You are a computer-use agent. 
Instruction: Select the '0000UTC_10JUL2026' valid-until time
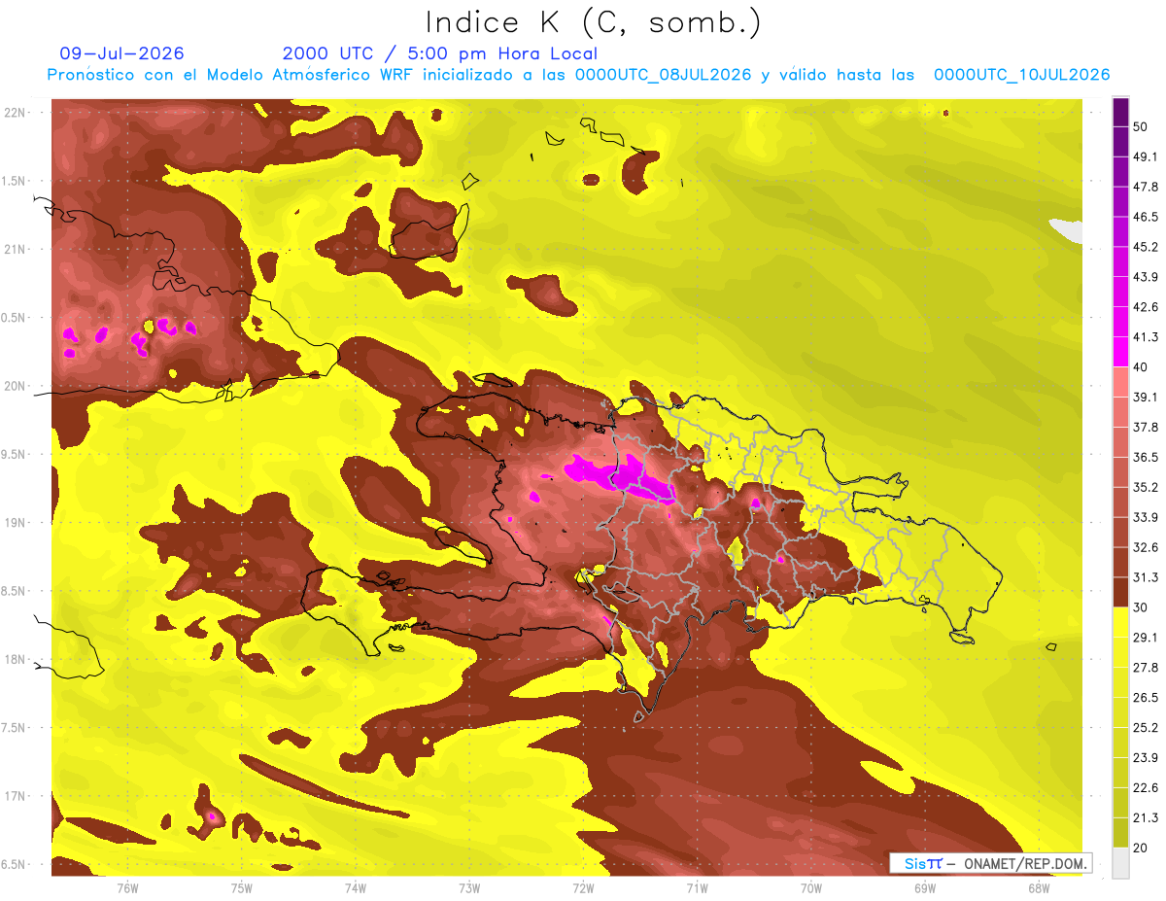tap(1021, 75)
